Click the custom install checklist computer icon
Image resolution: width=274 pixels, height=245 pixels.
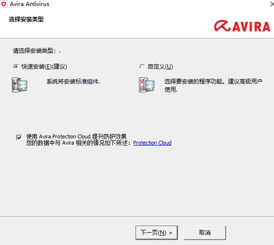(x=146, y=85)
